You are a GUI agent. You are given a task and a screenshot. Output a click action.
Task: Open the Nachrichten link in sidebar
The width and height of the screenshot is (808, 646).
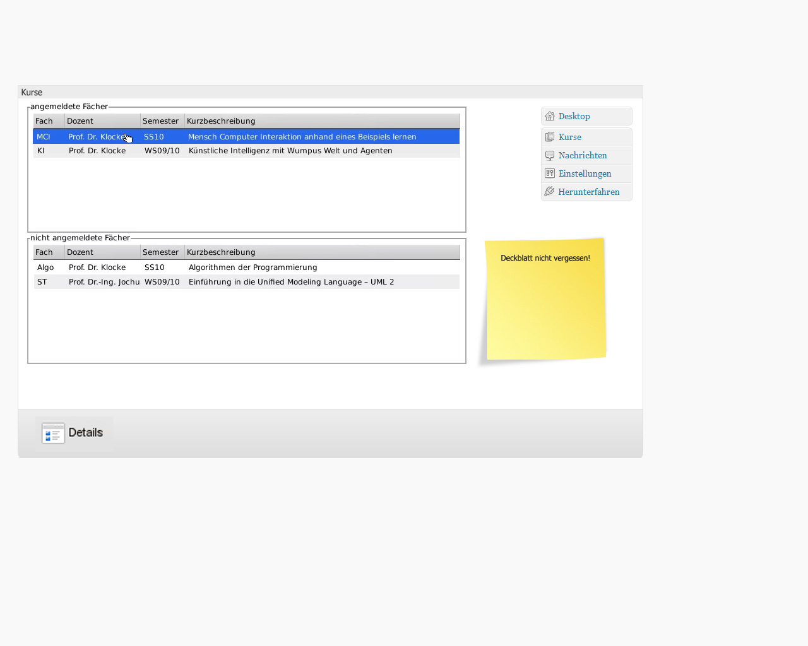pos(582,155)
